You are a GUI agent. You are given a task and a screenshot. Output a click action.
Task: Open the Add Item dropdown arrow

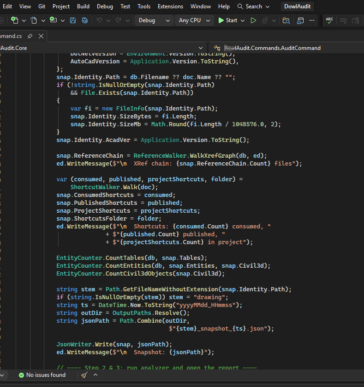[x=63, y=20]
